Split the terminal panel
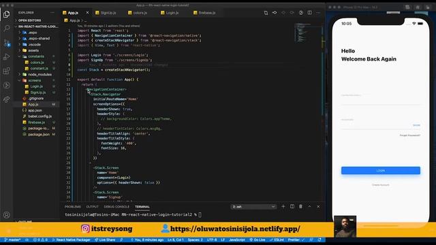 click(292, 206)
